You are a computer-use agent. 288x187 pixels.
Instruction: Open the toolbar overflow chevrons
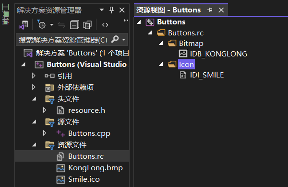click(x=126, y=20)
